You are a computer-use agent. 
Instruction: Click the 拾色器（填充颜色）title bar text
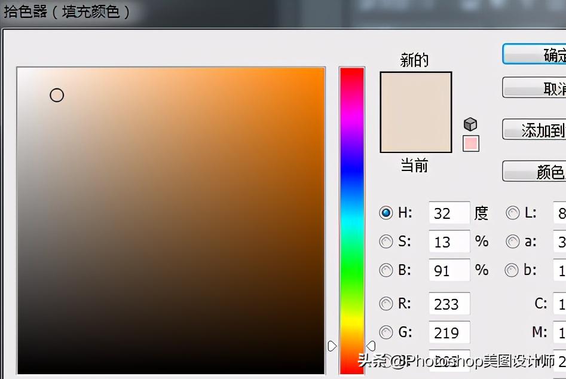point(67,12)
